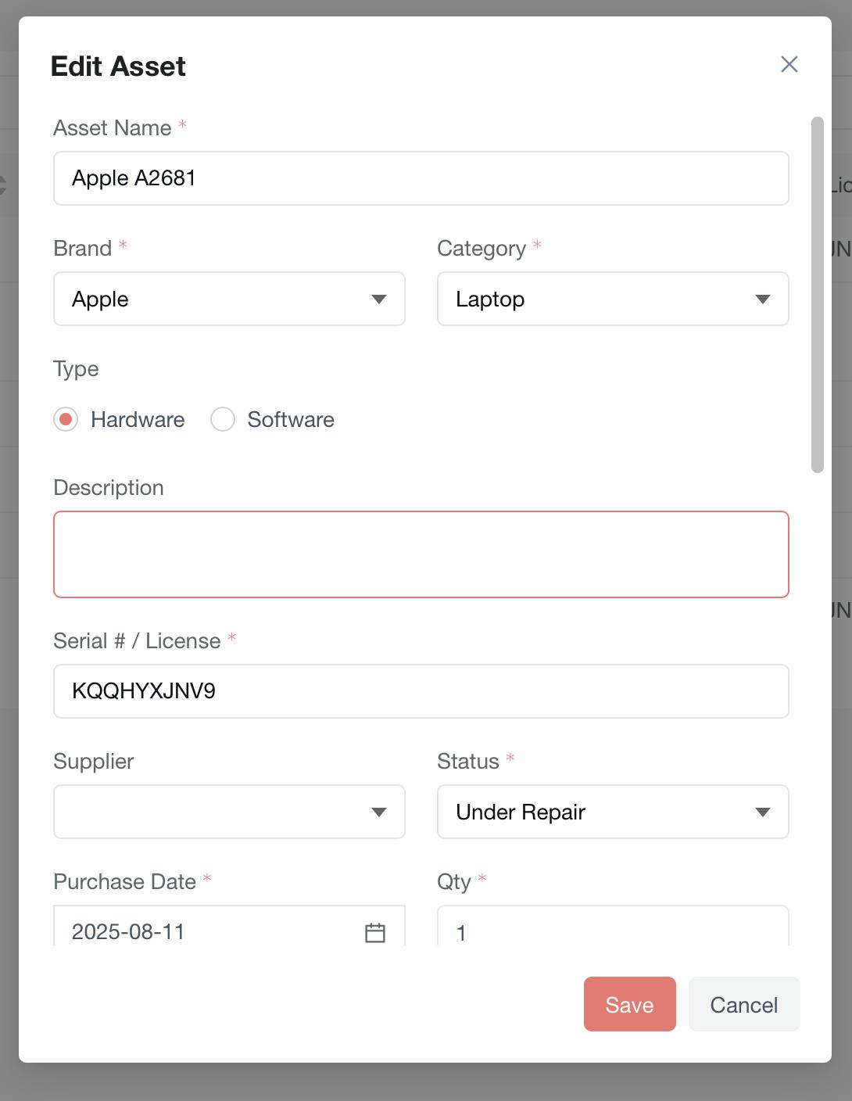
Task: Click the Supplier dropdown arrow
Action: pyautogui.click(x=379, y=812)
